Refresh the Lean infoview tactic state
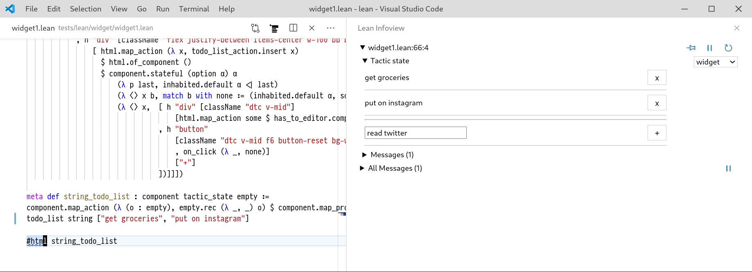 point(728,48)
